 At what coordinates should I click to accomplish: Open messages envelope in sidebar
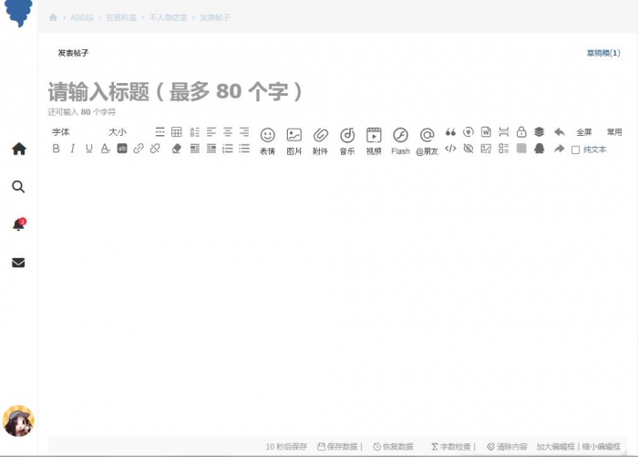[x=18, y=263]
